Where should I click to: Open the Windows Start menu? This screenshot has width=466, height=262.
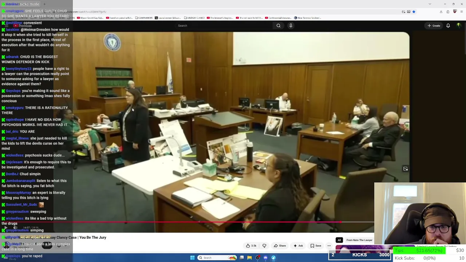[192, 258]
